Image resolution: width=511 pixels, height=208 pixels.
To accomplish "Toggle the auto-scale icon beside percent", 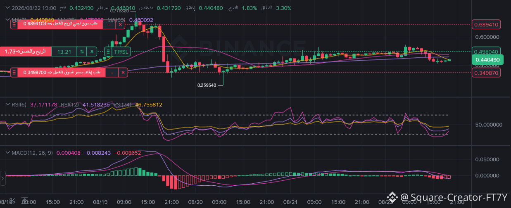I will pos(25,201).
